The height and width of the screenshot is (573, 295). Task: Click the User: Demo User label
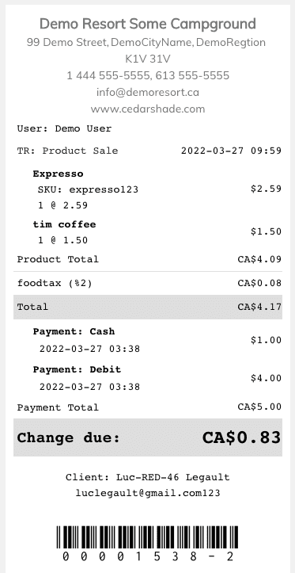[x=64, y=128]
